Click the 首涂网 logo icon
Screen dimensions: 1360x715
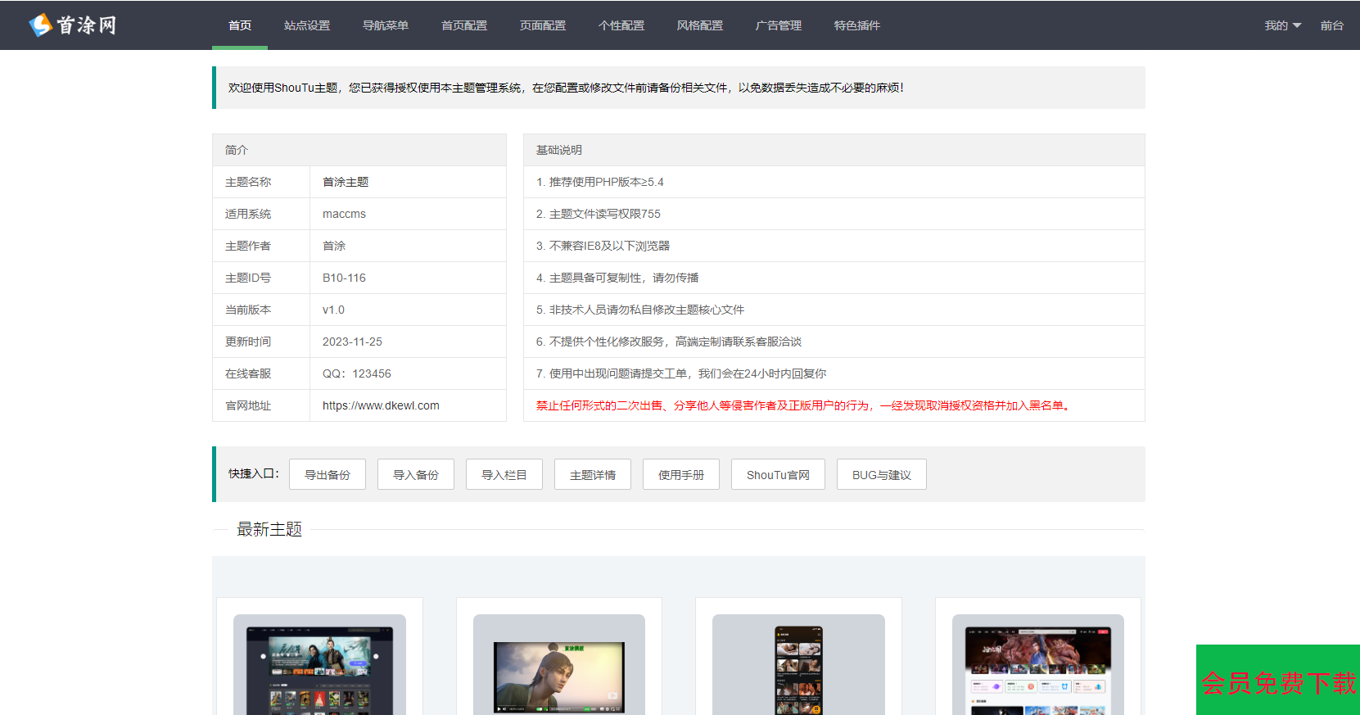tap(41, 25)
